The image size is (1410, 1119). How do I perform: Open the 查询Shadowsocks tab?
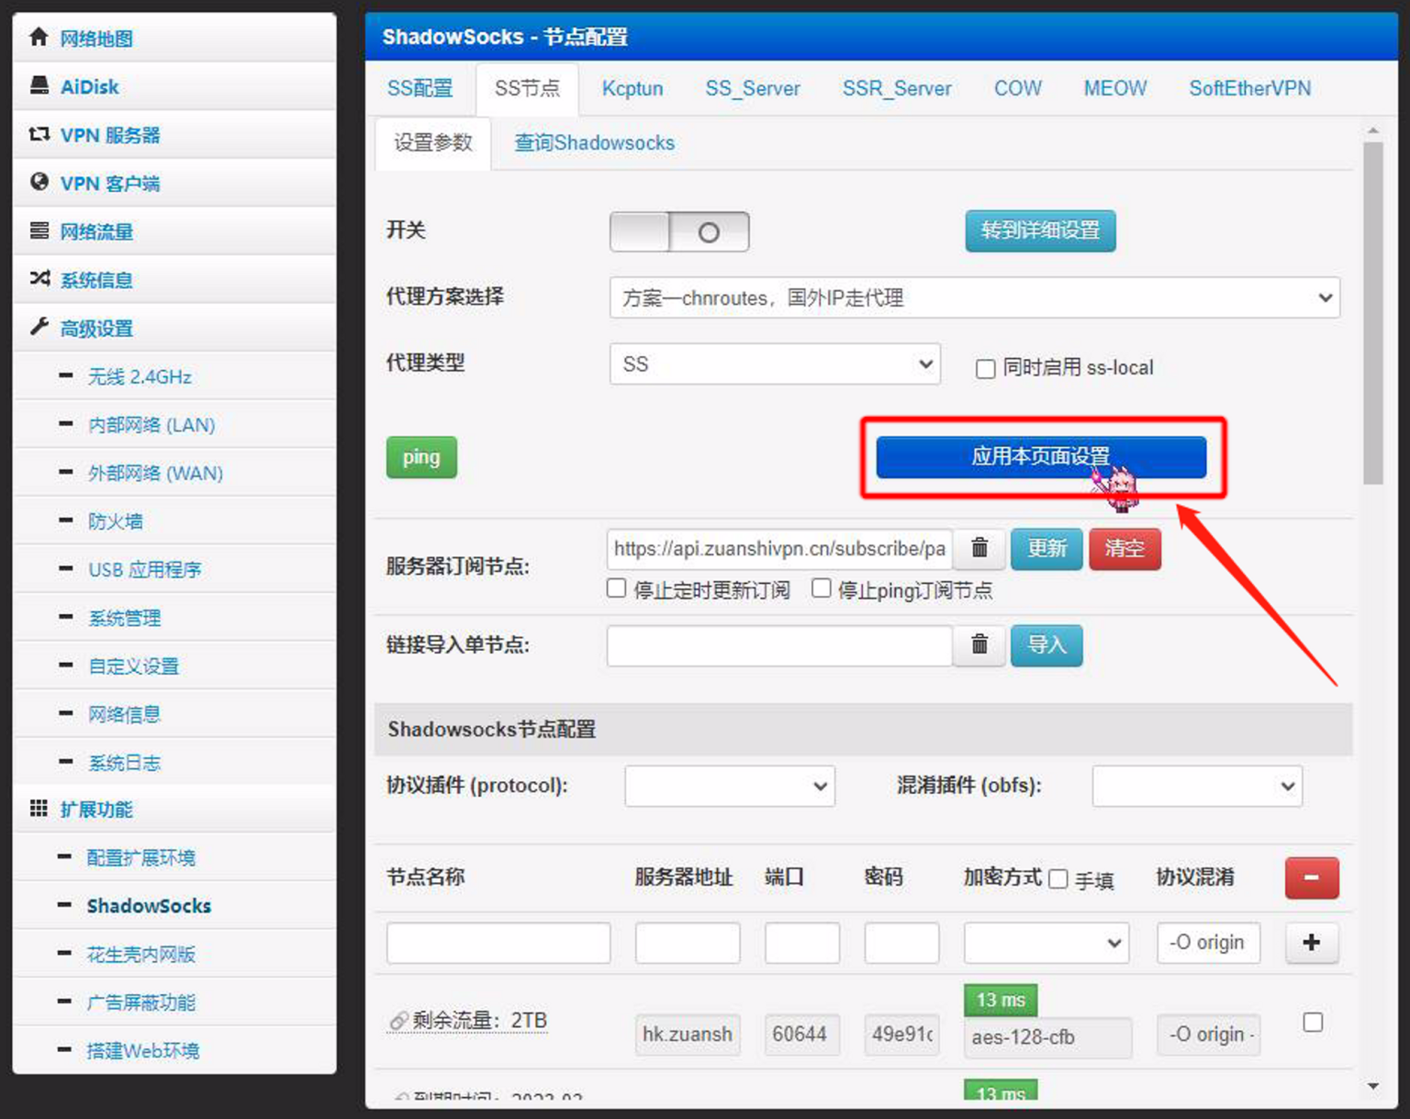(593, 143)
